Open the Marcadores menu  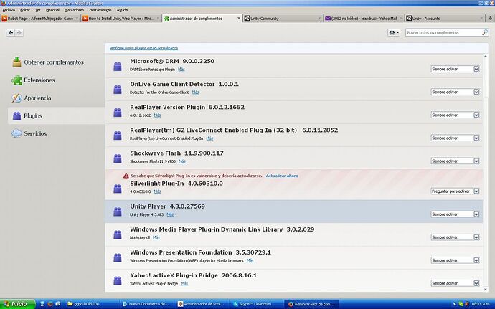(74, 10)
